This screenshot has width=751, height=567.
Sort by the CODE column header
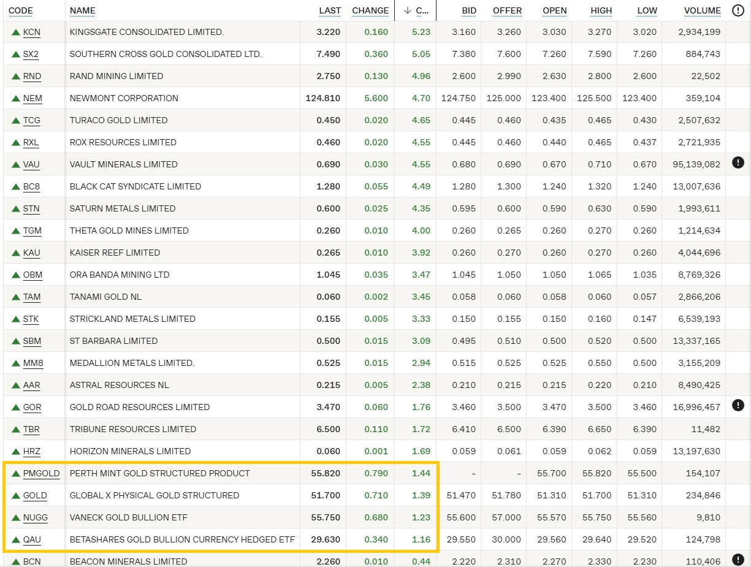pyautogui.click(x=21, y=10)
